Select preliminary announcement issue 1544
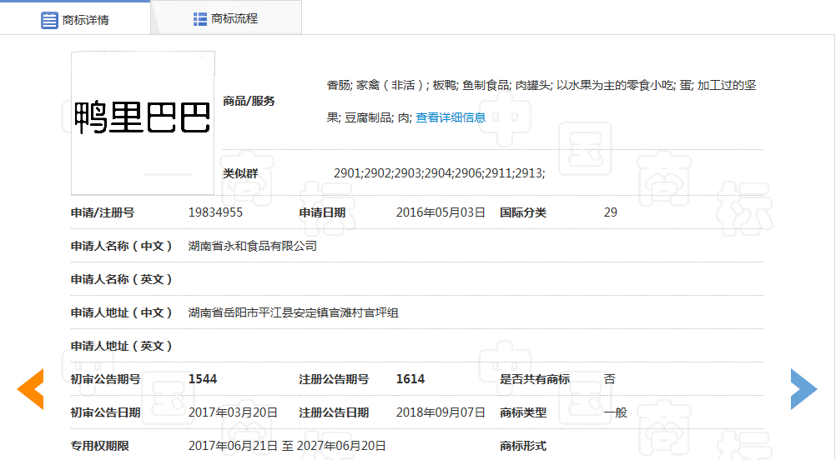 [x=203, y=379]
